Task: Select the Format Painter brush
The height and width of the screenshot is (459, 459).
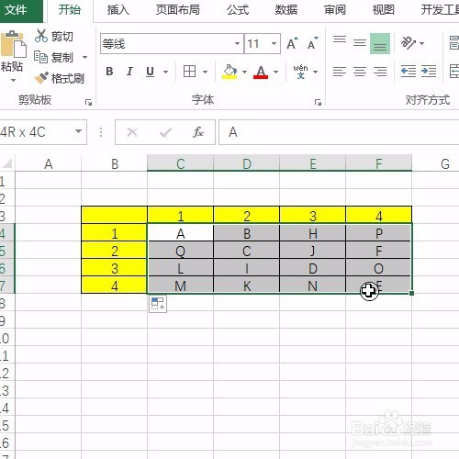Action: click(x=41, y=78)
